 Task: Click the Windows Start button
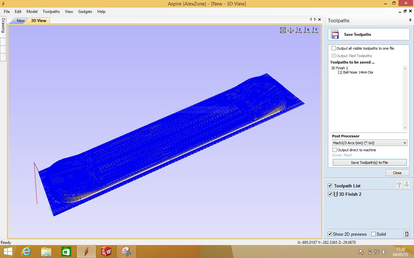(8, 252)
